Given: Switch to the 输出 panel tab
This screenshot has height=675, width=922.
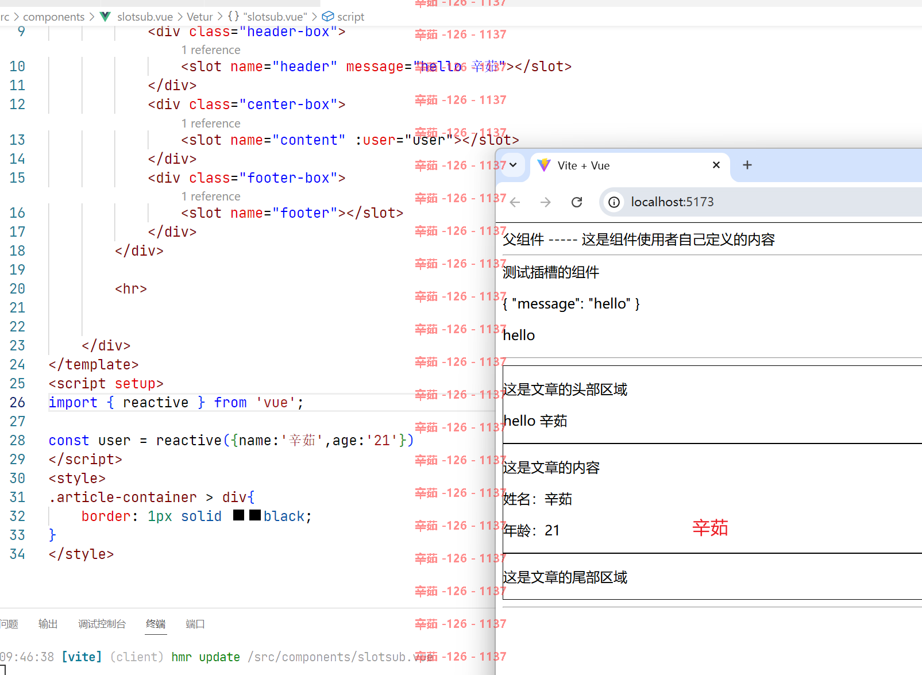Looking at the screenshot, I should click(x=48, y=624).
